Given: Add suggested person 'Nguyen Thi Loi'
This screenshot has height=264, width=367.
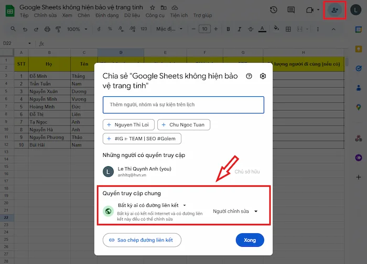Looking at the screenshot, I should [128, 124].
